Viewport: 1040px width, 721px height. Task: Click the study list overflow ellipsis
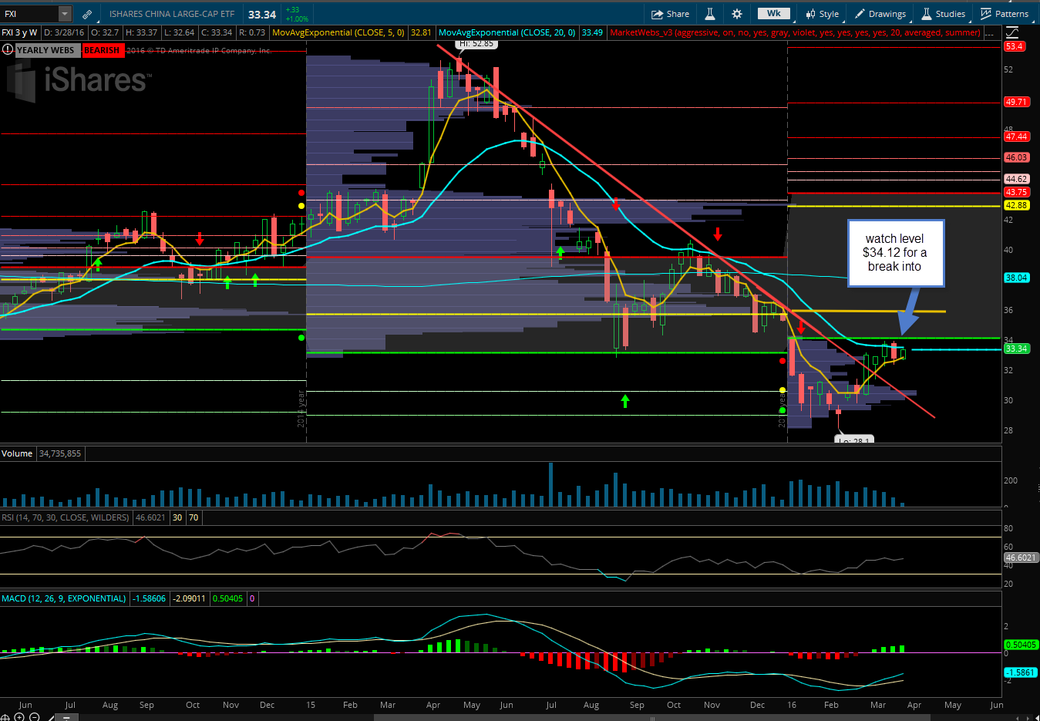[991, 32]
